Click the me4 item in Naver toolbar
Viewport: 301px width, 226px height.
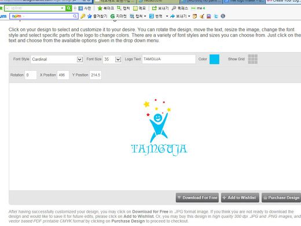198,8
